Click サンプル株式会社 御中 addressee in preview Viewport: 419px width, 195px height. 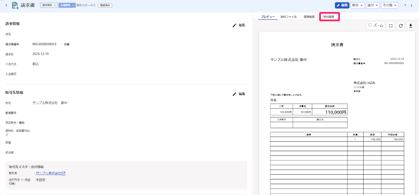pyautogui.click(x=289, y=60)
